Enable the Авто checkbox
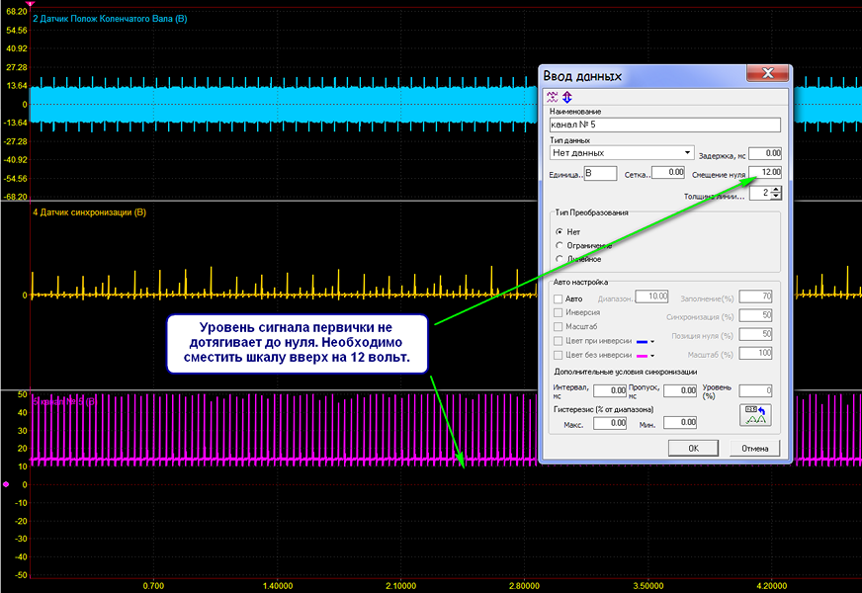Screen dimensions: 862x593 coord(558,299)
